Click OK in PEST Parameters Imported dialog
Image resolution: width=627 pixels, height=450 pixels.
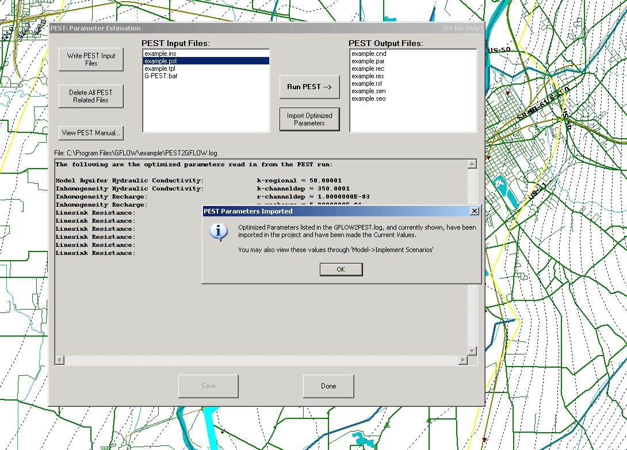pyautogui.click(x=341, y=269)
